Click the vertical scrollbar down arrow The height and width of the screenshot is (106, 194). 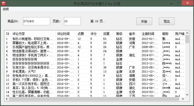(187, 95)
